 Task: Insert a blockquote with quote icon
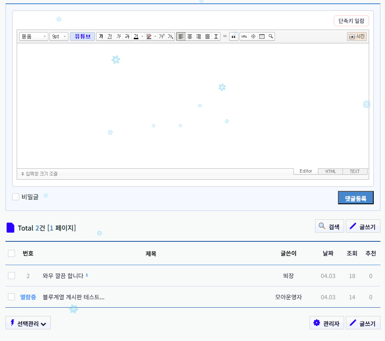coord(234,37)
